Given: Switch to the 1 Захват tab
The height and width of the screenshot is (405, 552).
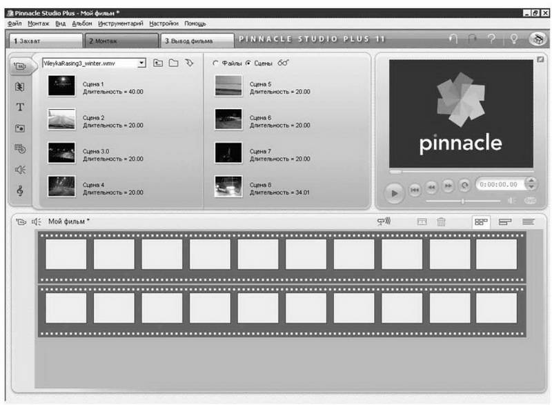Looking at the screenshot, I should click(x=46, y=41).
